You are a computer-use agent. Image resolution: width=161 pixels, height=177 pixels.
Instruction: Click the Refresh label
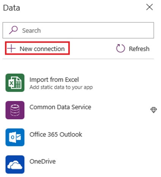[x=139, y=49]
